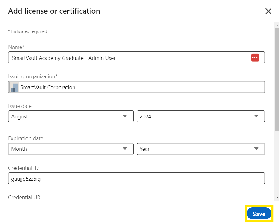The image size is (279, 223).
Task: Edit the Issuing organization field
Action: pyautogui.click(x=136, y=87)
